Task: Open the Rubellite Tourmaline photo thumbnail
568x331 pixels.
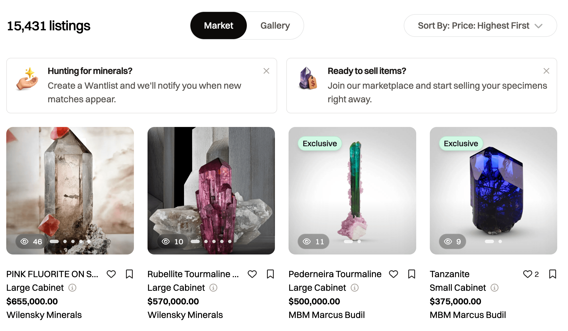Action: coord(211,190)
